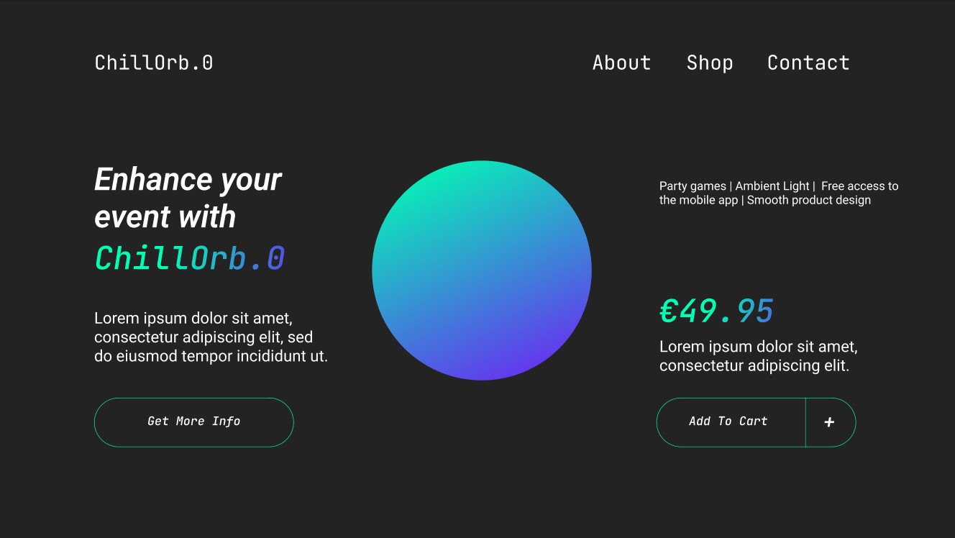Click "Smooth product design" feature text
The width and height of the screenshot is (955, 538).
(x=808, y=201)
